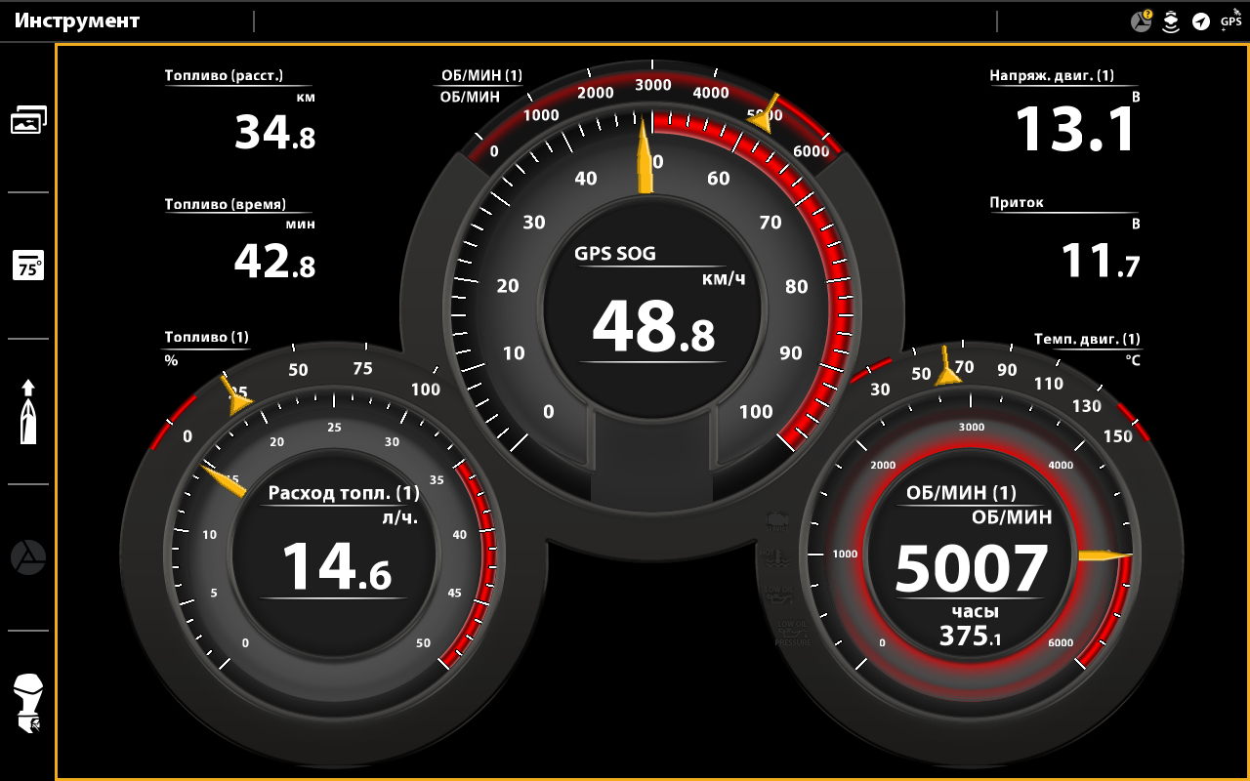Select the Приток voltage readout

coord(1064,241)
